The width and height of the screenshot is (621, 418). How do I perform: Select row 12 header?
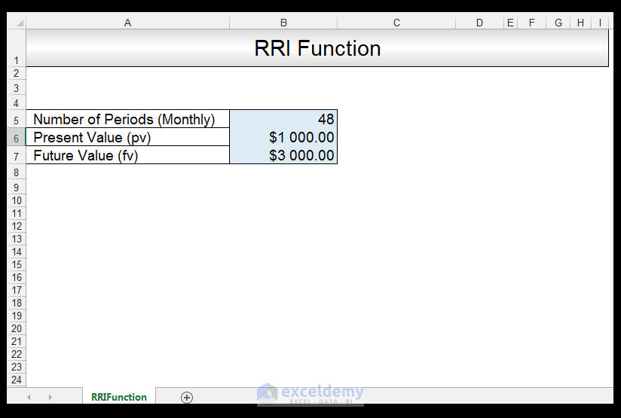point(17,226)
